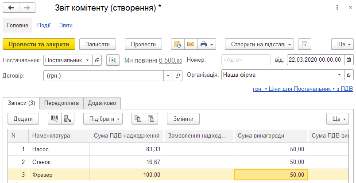Click Замовлення надход… column header
Image resolution: width=356 pixels, height=183 pixels.
click(199, 136)
